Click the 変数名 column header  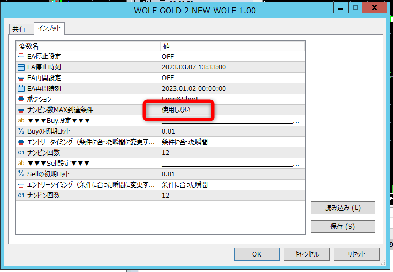point(88,46)
